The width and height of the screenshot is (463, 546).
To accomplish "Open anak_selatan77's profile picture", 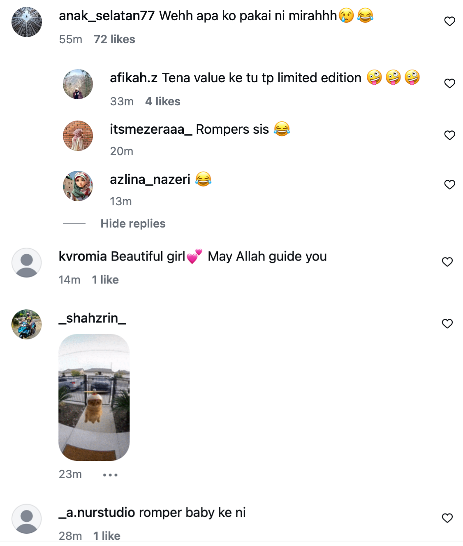I will [27, 22].
